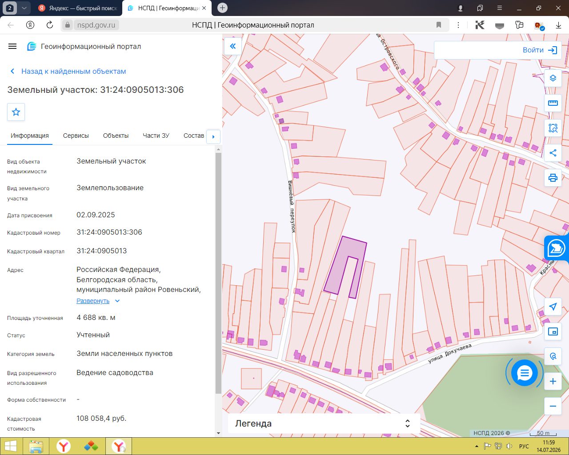Switch to the Части ЗУ tab

pos(156,136)
